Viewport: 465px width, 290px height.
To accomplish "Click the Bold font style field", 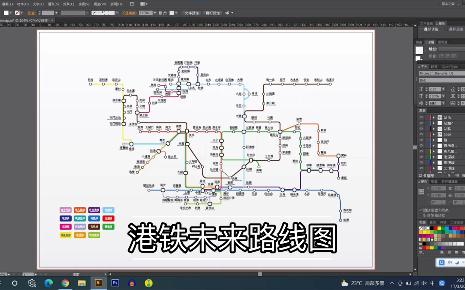I will 442,80.
